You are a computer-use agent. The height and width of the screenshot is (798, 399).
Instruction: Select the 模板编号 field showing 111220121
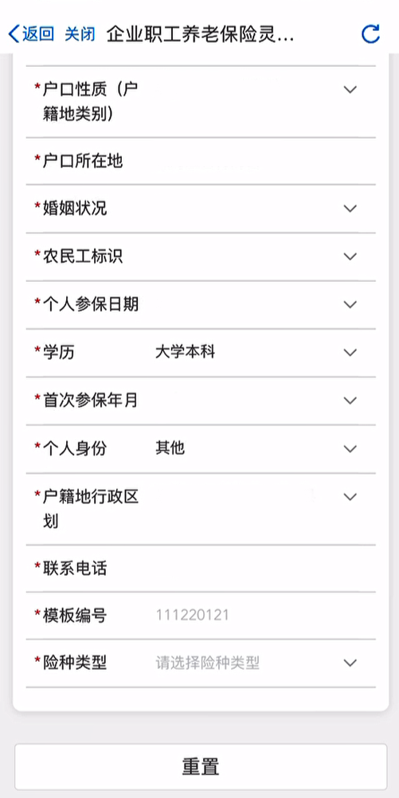[201, 616]
